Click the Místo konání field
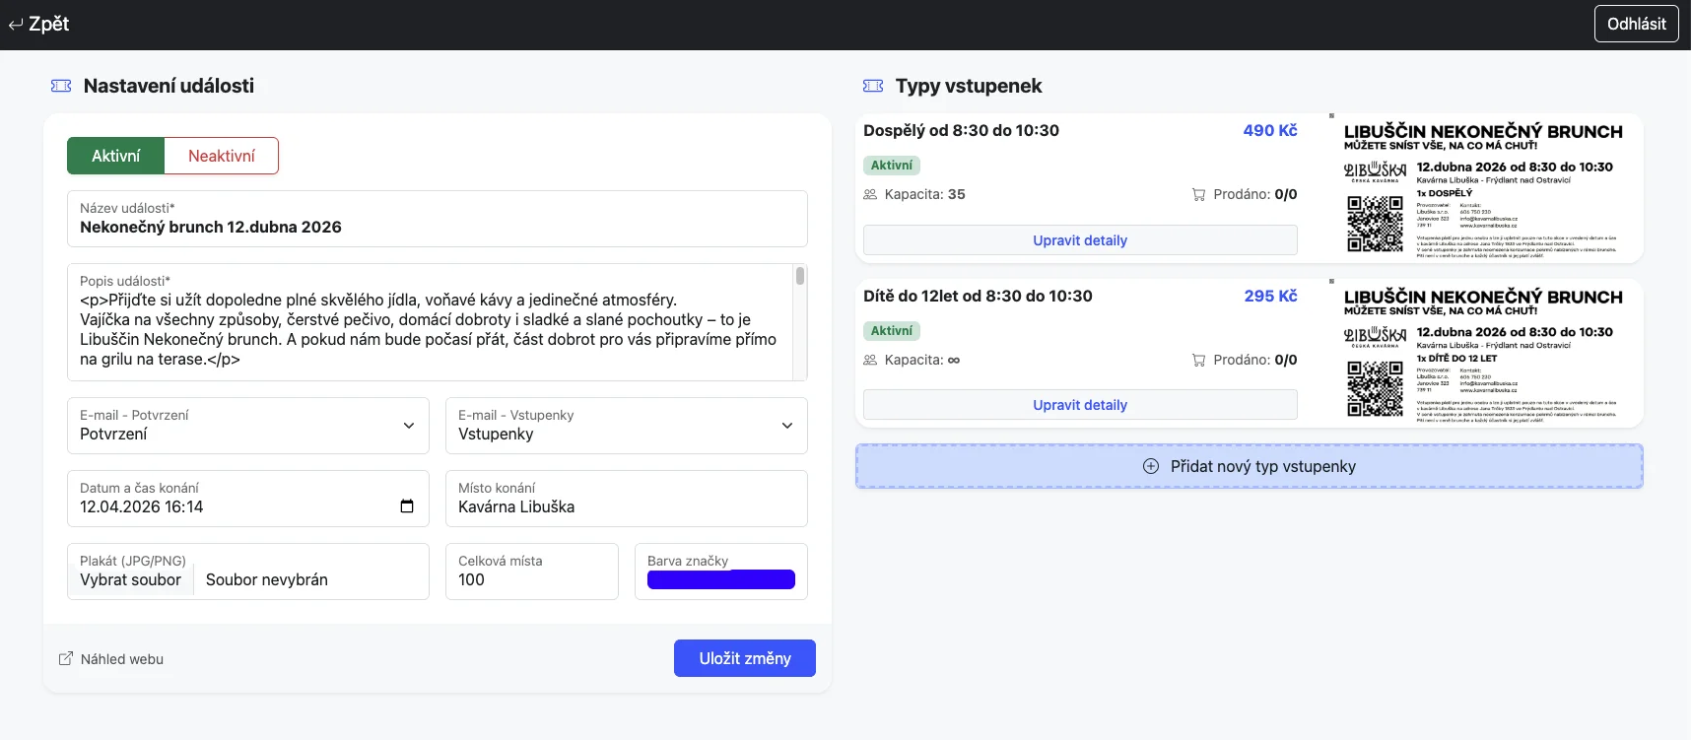This screenshot has height=740, width=1691. pyautogui.click(x=627, y=499)
